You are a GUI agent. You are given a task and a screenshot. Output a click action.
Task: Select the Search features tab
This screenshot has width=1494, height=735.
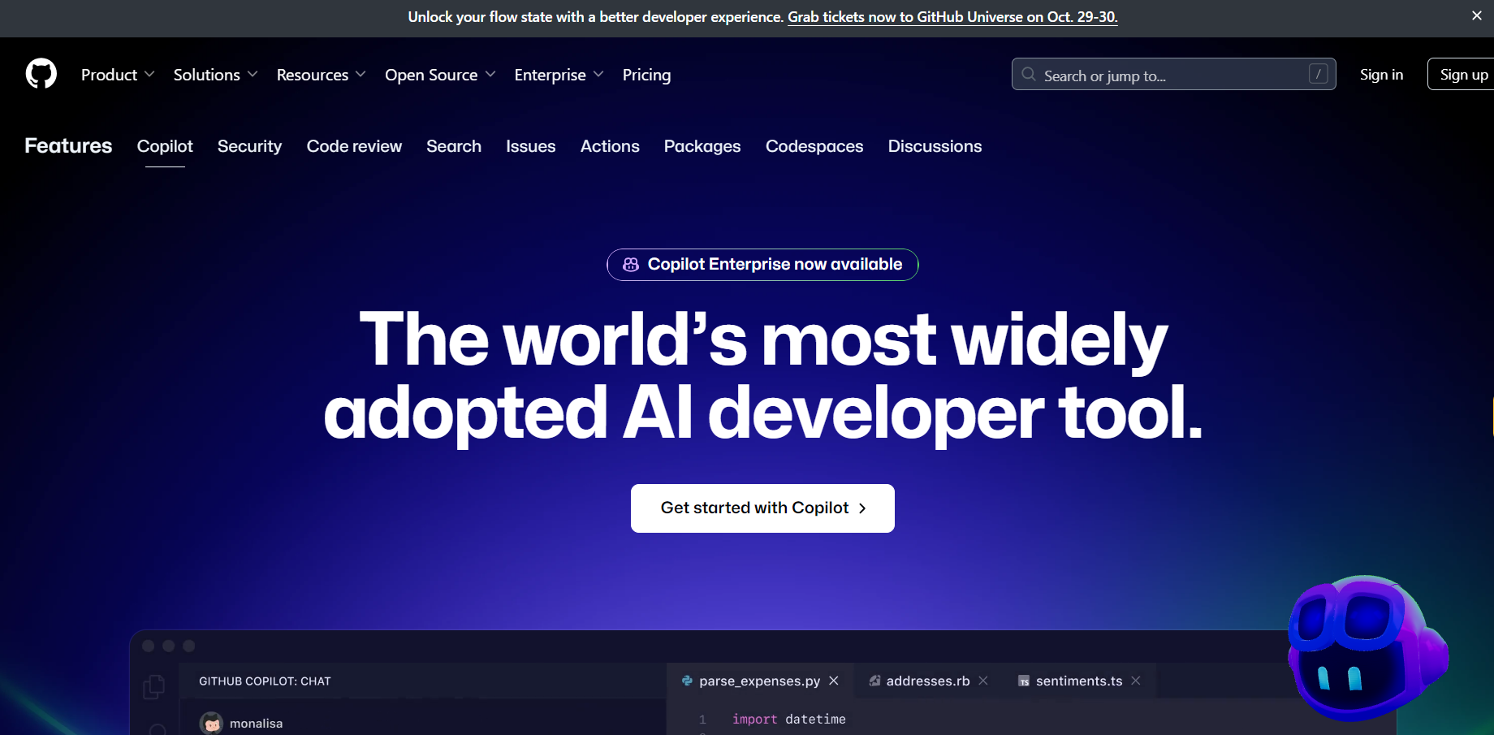[x=454, y=146]
